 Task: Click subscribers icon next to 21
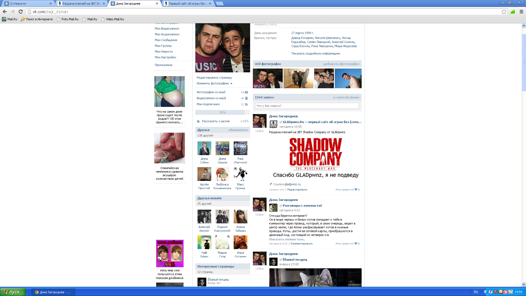click(246, 104)
